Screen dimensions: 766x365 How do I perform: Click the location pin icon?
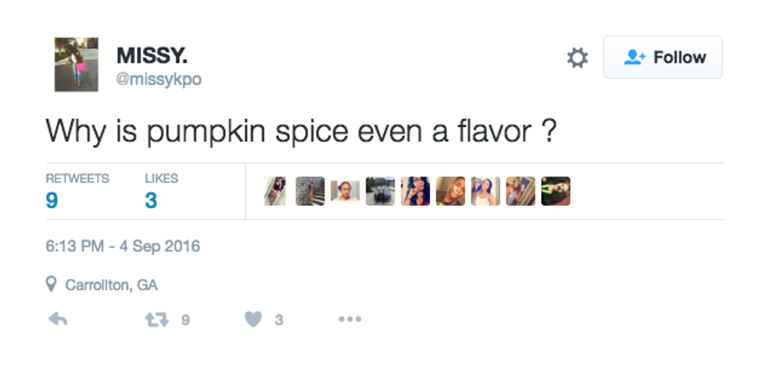click(x=52, y=285)
